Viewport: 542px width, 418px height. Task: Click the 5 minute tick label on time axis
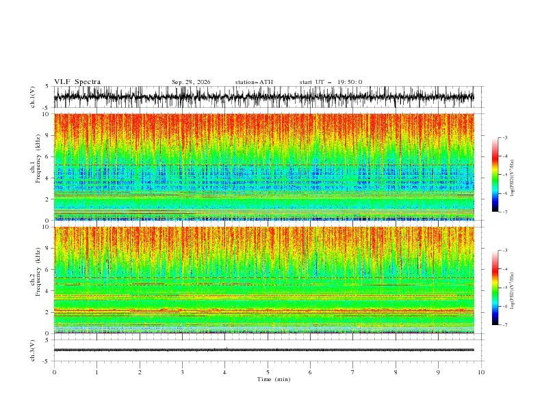268,372
